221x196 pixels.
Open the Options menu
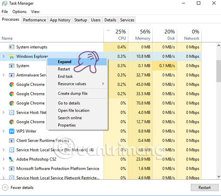20,12
